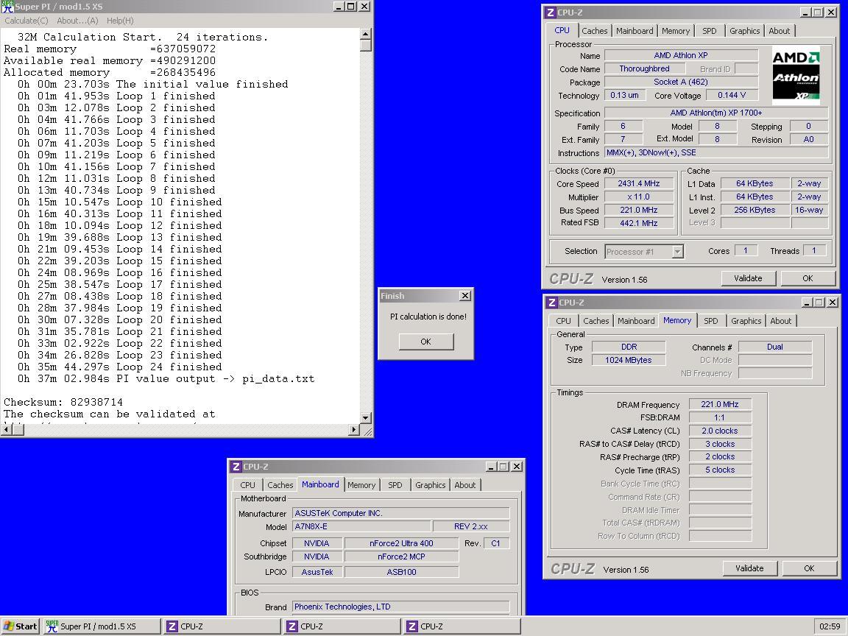Select CPU tab in CPU-Z Memory window
Image resolution: width=848 pixels, height=636 pixels.
coord(563,321)
